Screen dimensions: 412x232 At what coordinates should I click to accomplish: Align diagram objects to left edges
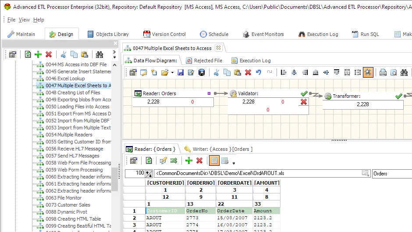[284, 72]
